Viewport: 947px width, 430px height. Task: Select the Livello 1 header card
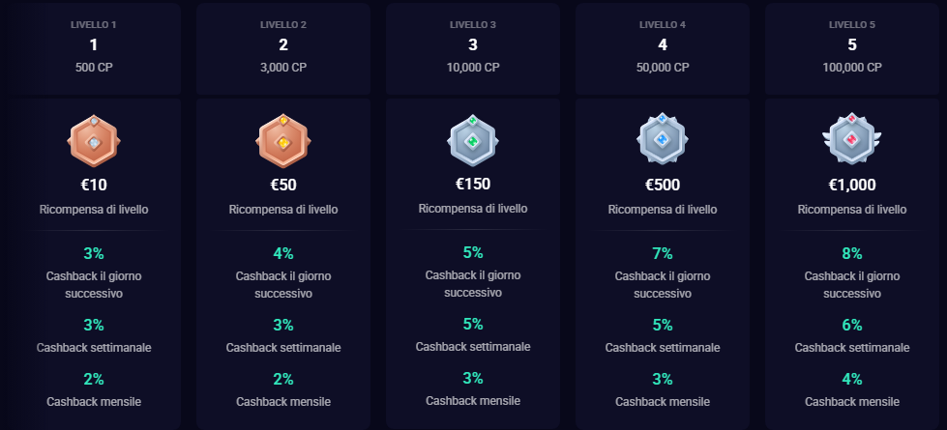(94, 45)
